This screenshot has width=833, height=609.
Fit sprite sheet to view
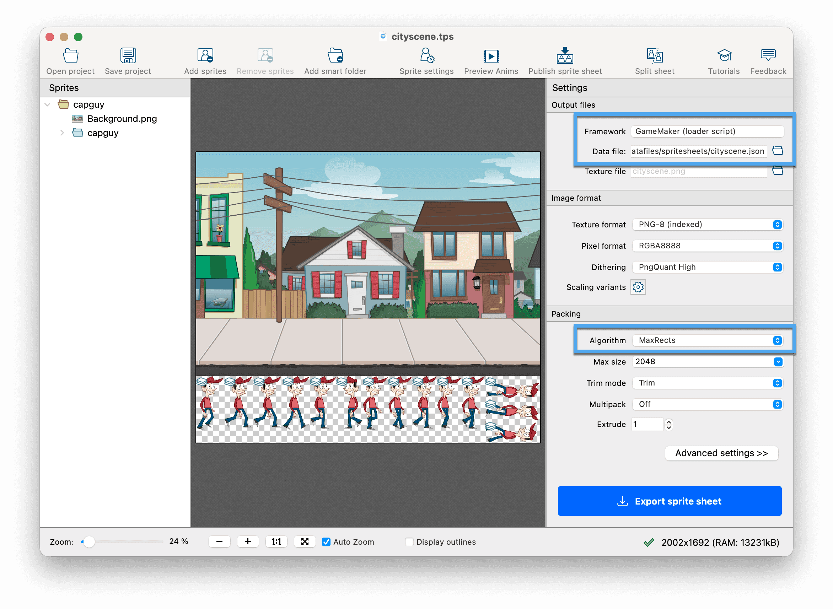(x=305, y=541)
